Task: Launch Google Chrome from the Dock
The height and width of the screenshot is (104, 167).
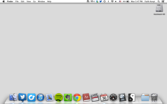Action: click(x=77, y=97)
